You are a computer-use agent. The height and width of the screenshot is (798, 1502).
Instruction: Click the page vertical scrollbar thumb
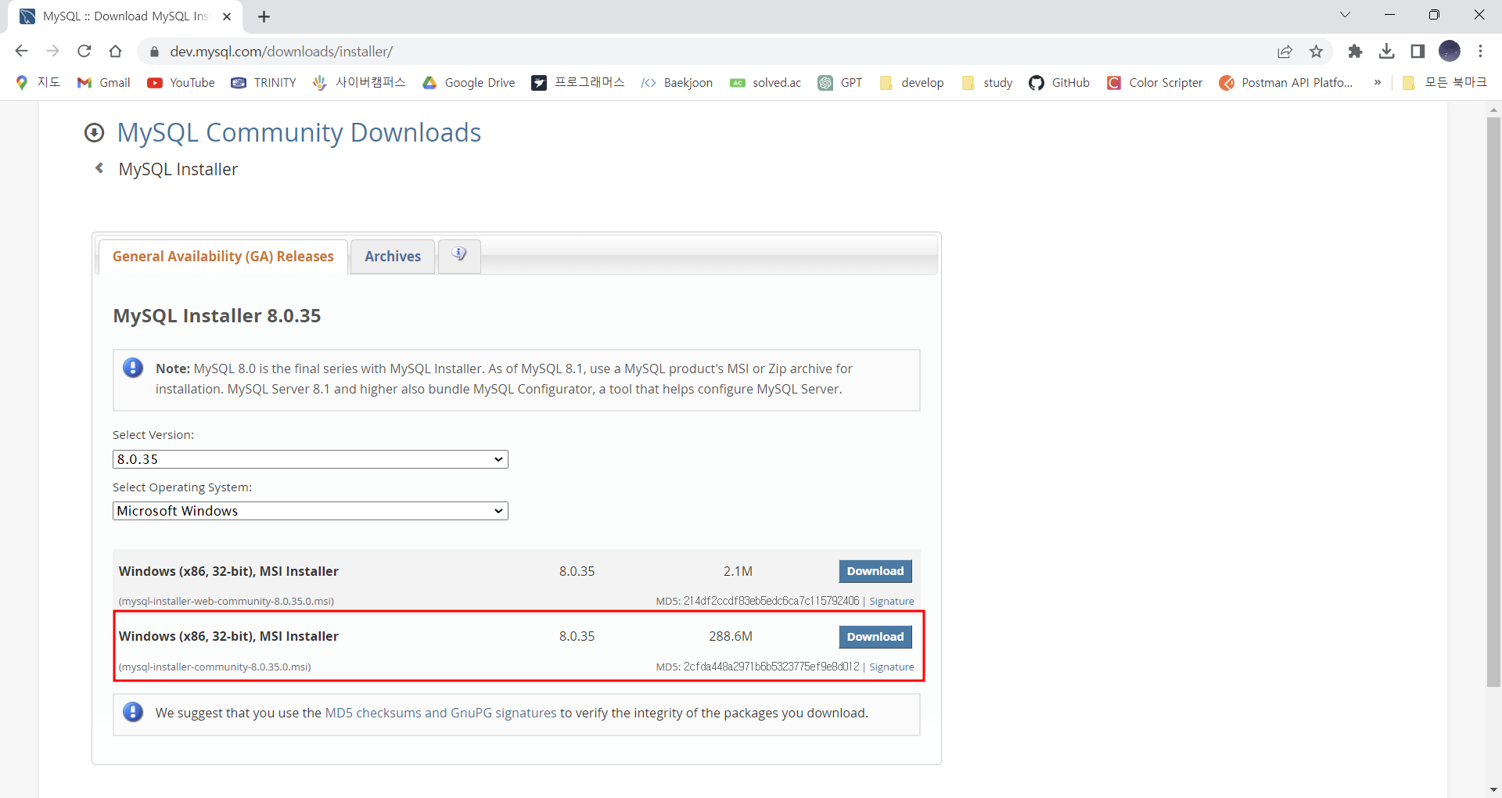point(1493,401)
